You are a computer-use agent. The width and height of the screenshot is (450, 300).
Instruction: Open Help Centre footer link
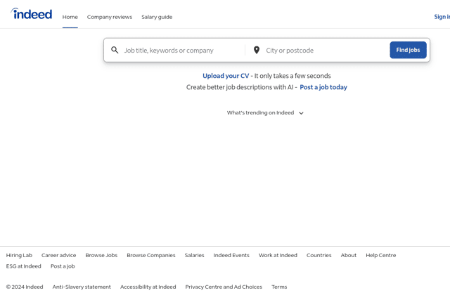pos(381,255)
